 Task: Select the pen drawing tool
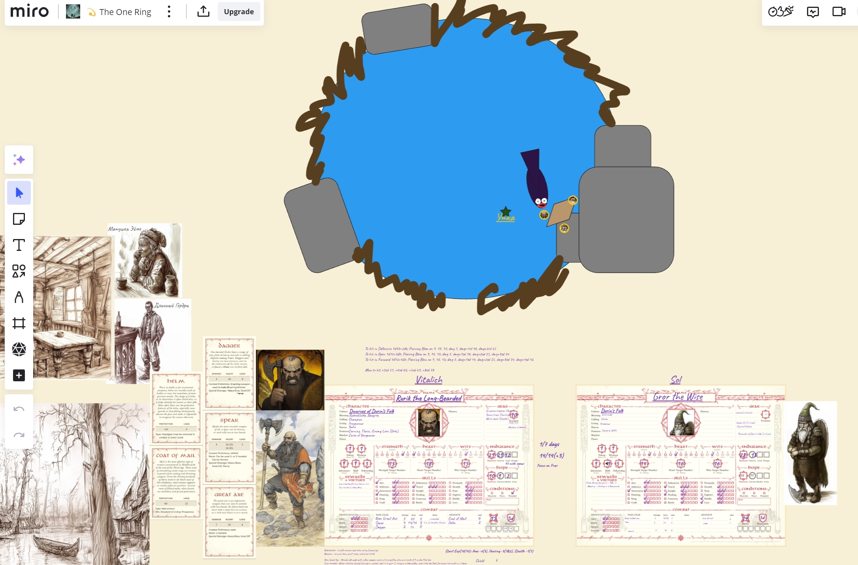pos(19,297)
